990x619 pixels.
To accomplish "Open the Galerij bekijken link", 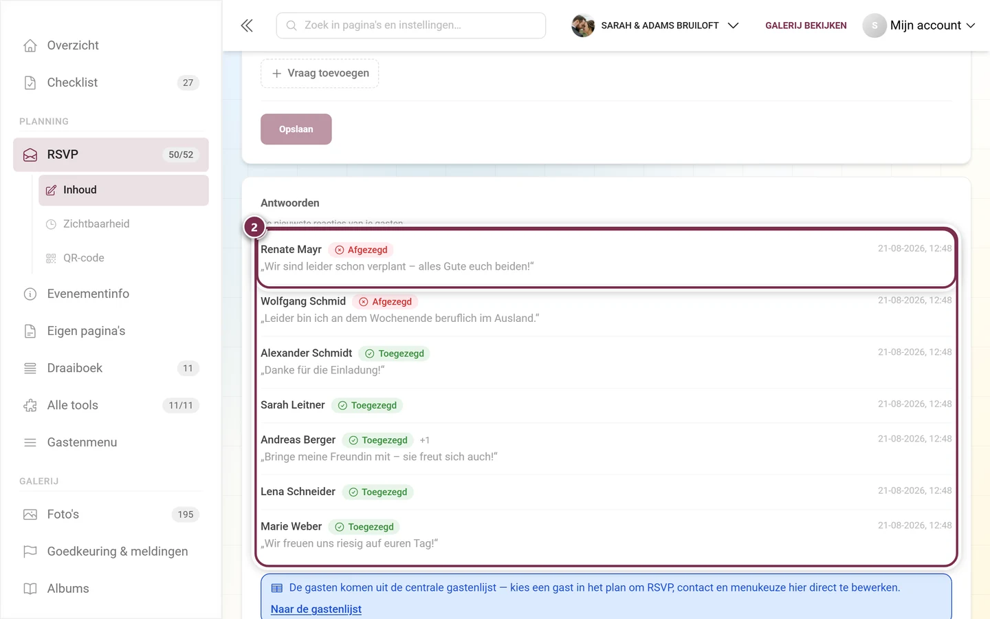I will click(x=806, y=25).
